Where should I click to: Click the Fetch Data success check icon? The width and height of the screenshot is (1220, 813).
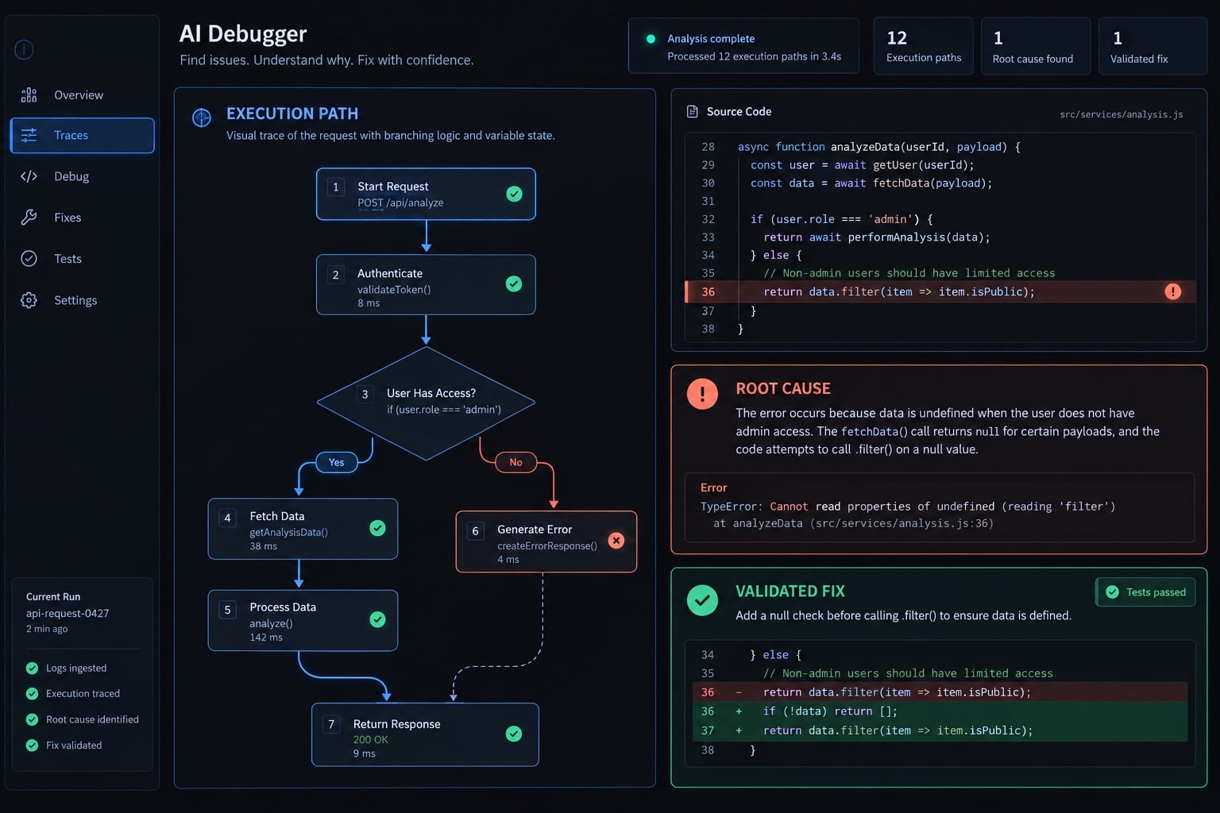click(x=378, y=529)
